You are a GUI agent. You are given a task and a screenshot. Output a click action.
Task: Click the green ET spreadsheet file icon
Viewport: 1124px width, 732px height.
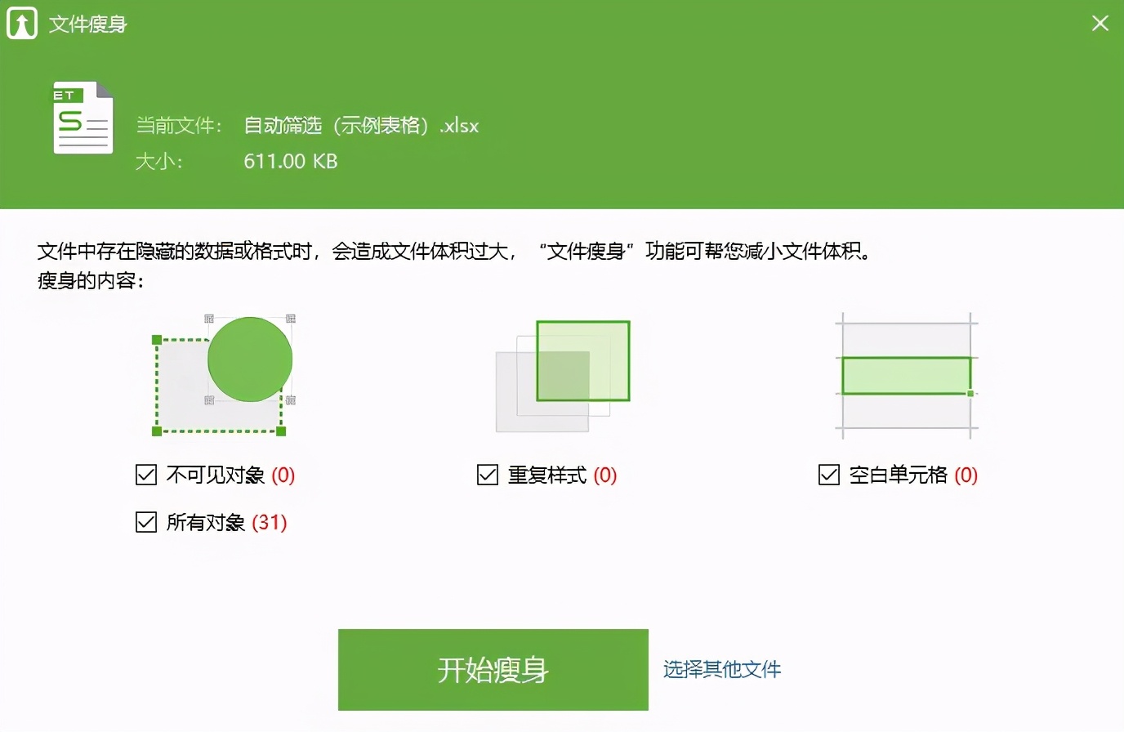click(x=82, y=117)
